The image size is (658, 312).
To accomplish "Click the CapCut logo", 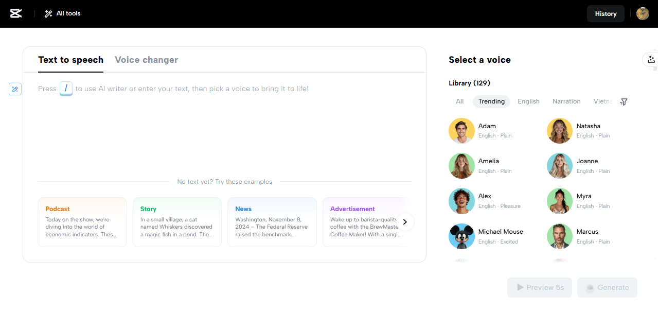I will [x=15, y=13].
